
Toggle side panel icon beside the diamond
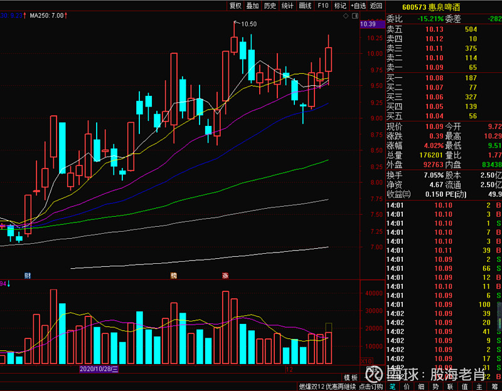coord(355,16)
